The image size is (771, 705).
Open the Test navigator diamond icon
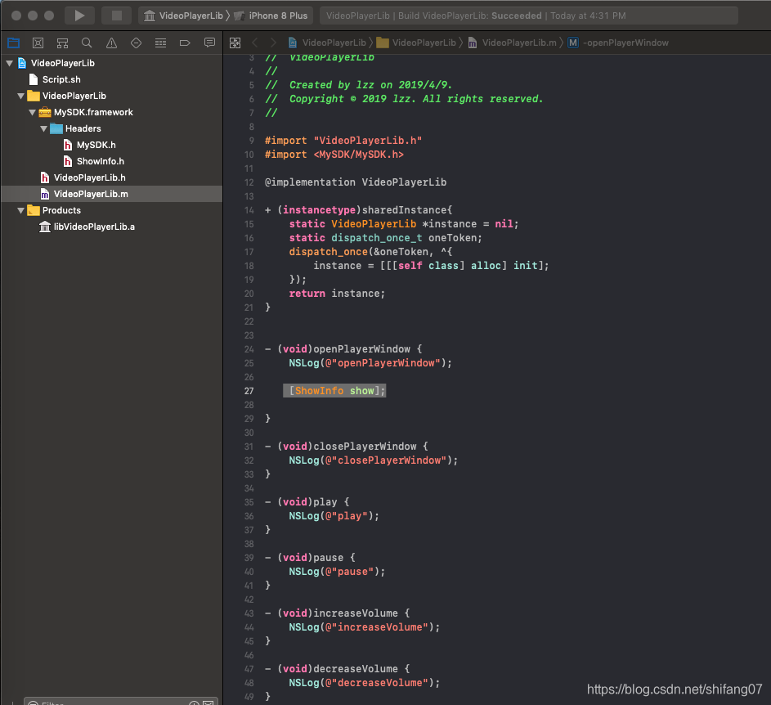tap(137, 43)
